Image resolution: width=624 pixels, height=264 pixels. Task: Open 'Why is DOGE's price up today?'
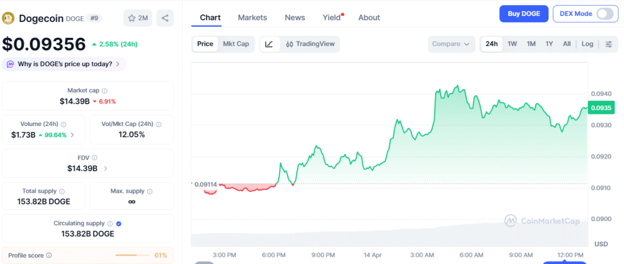pos(64,64)
